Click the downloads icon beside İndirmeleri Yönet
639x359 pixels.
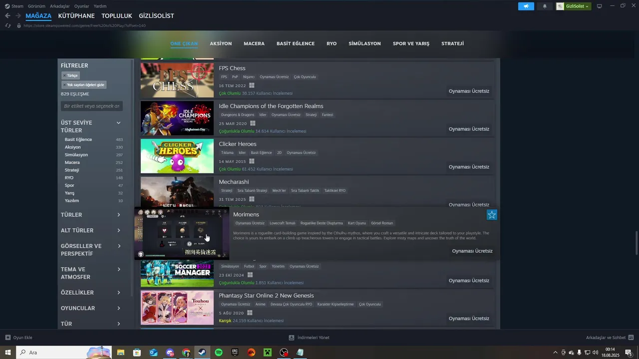pyautogui.click(x=292, y=338)
